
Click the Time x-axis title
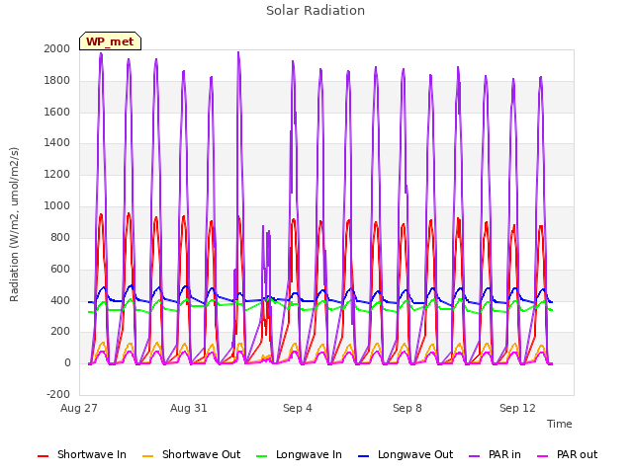[x=560, y=424]
